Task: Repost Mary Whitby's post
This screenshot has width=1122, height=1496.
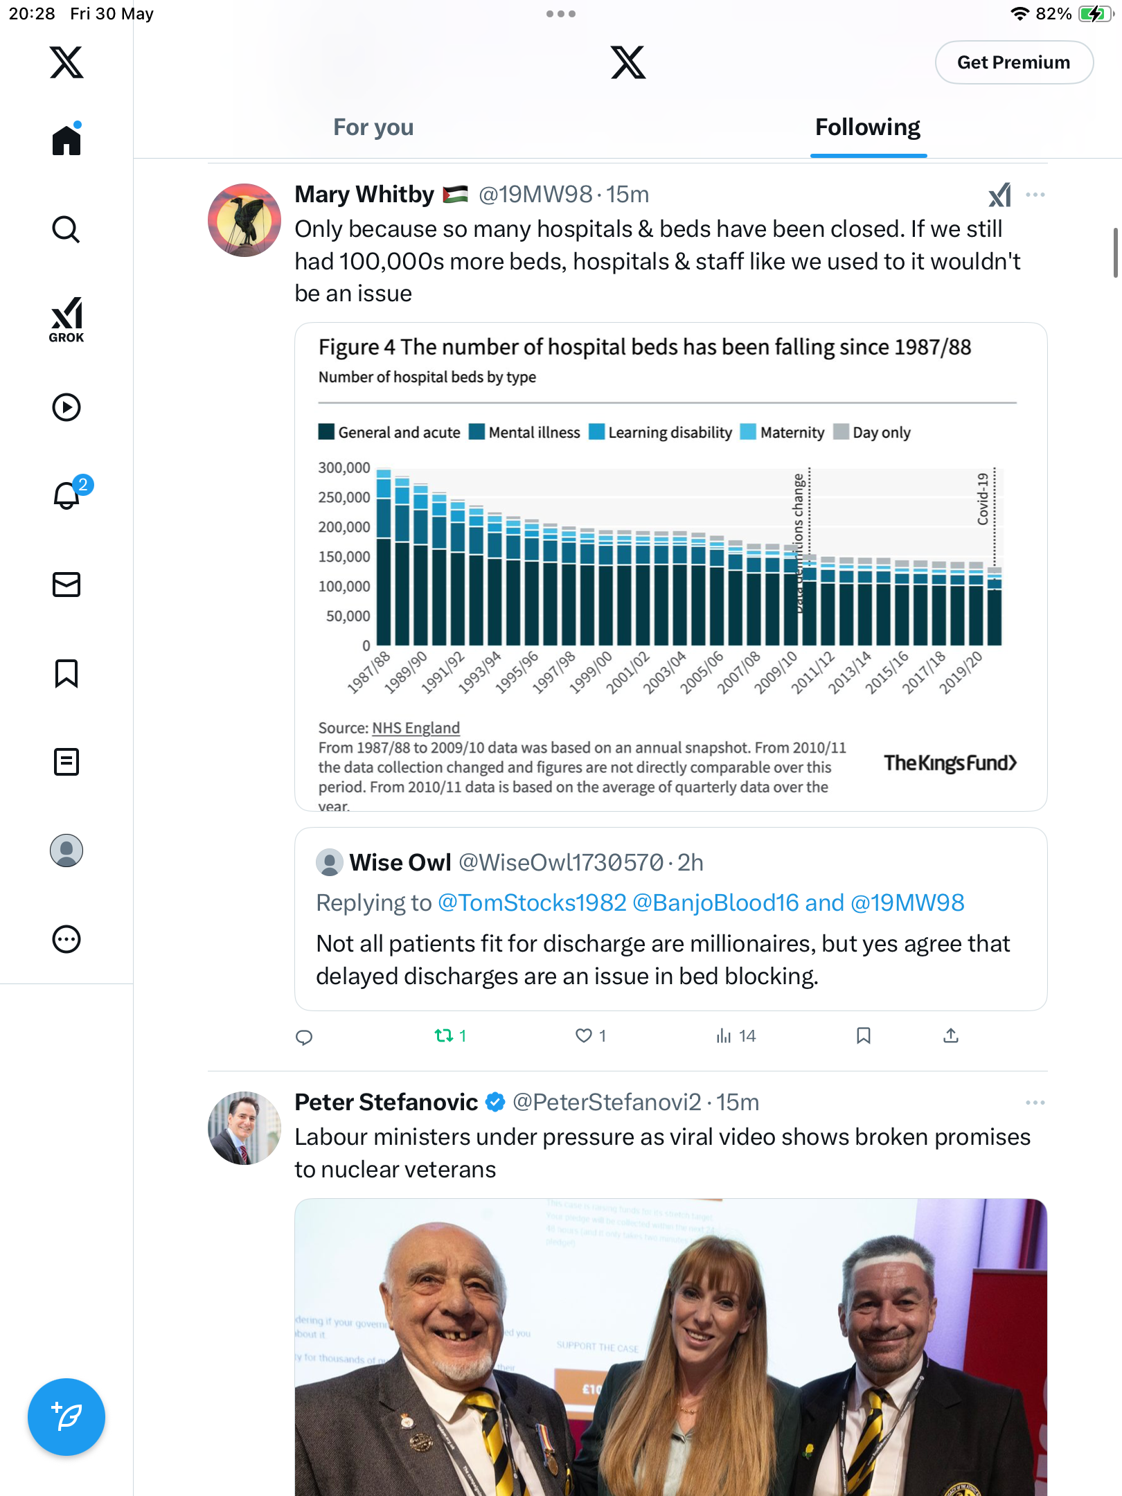Action: [x=450, y=1036]
